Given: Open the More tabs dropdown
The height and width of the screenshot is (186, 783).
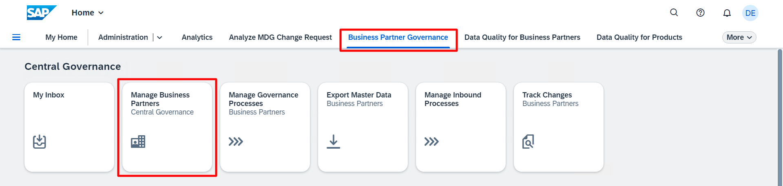Looking at the screenshot, I should pyautogui.click(x=739, y=37).
